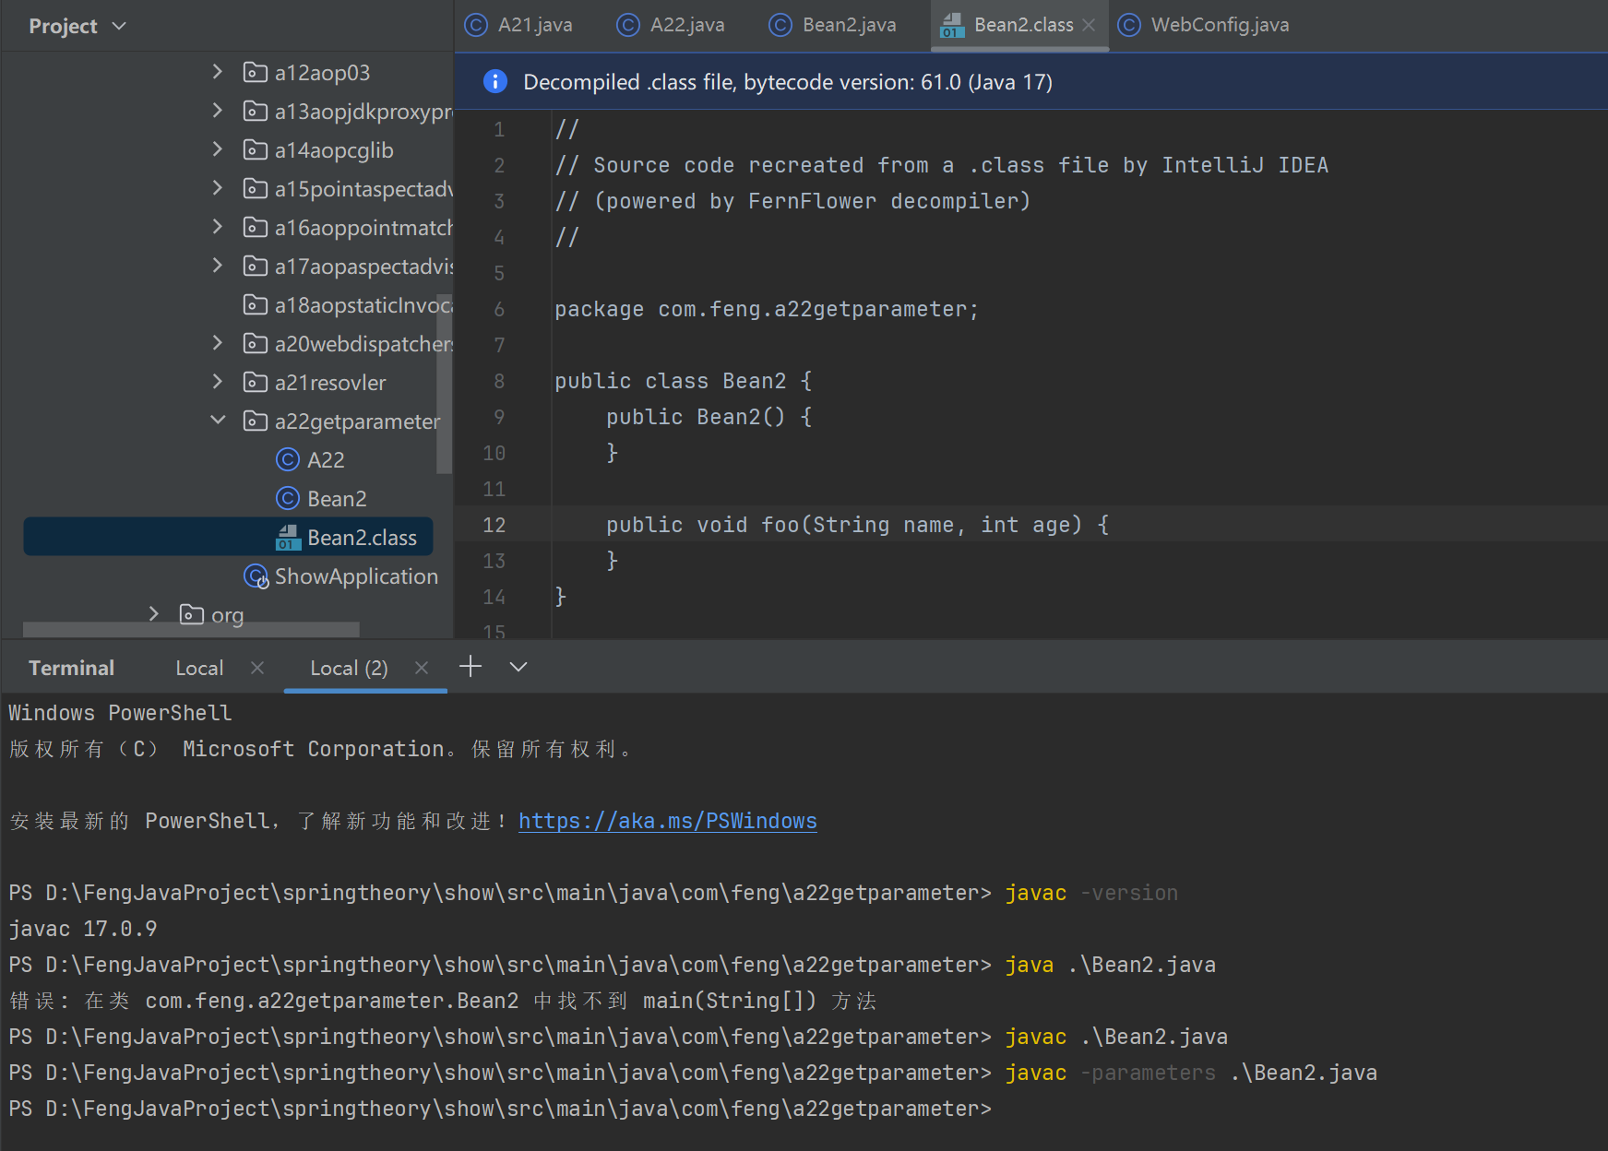This screenshot has height=1151, width=1608.
Task: Click the A22.java tab class icon
Action: pyautogui.click(x=628, y=25)
